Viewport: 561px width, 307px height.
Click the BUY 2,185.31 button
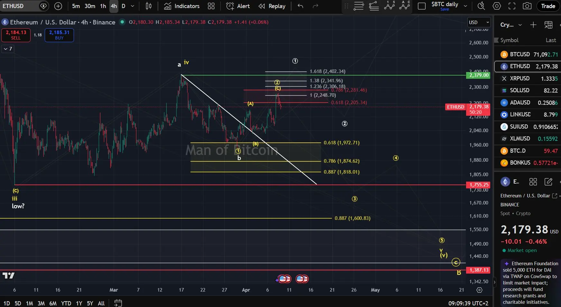pos(59,35)
